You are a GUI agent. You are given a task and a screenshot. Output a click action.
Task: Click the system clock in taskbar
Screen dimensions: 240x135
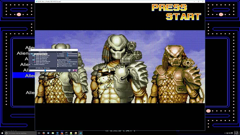pos(236,133)
